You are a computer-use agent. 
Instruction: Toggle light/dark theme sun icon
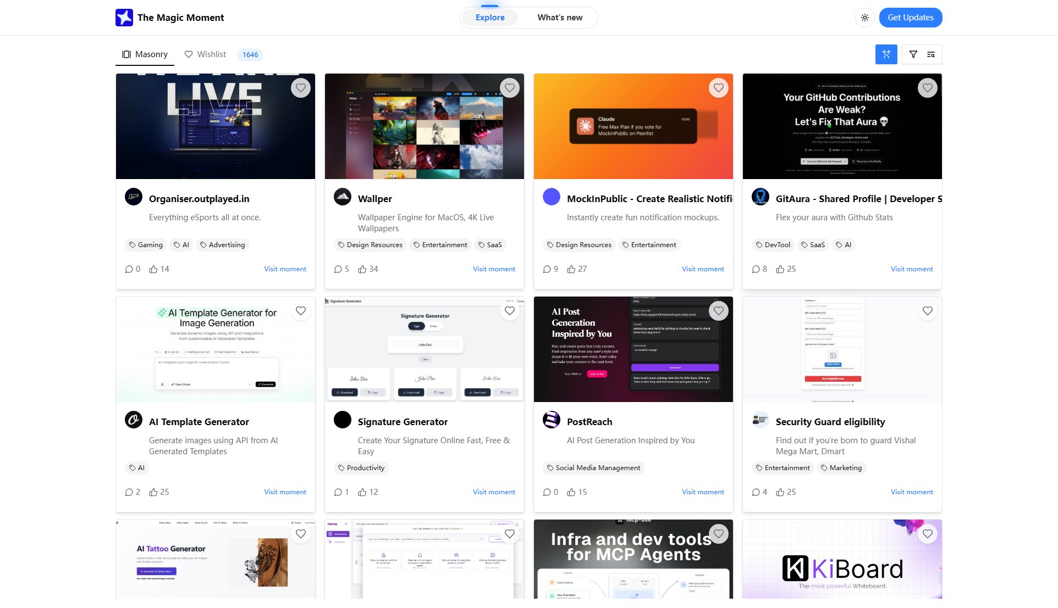click(x=865, y=18)
